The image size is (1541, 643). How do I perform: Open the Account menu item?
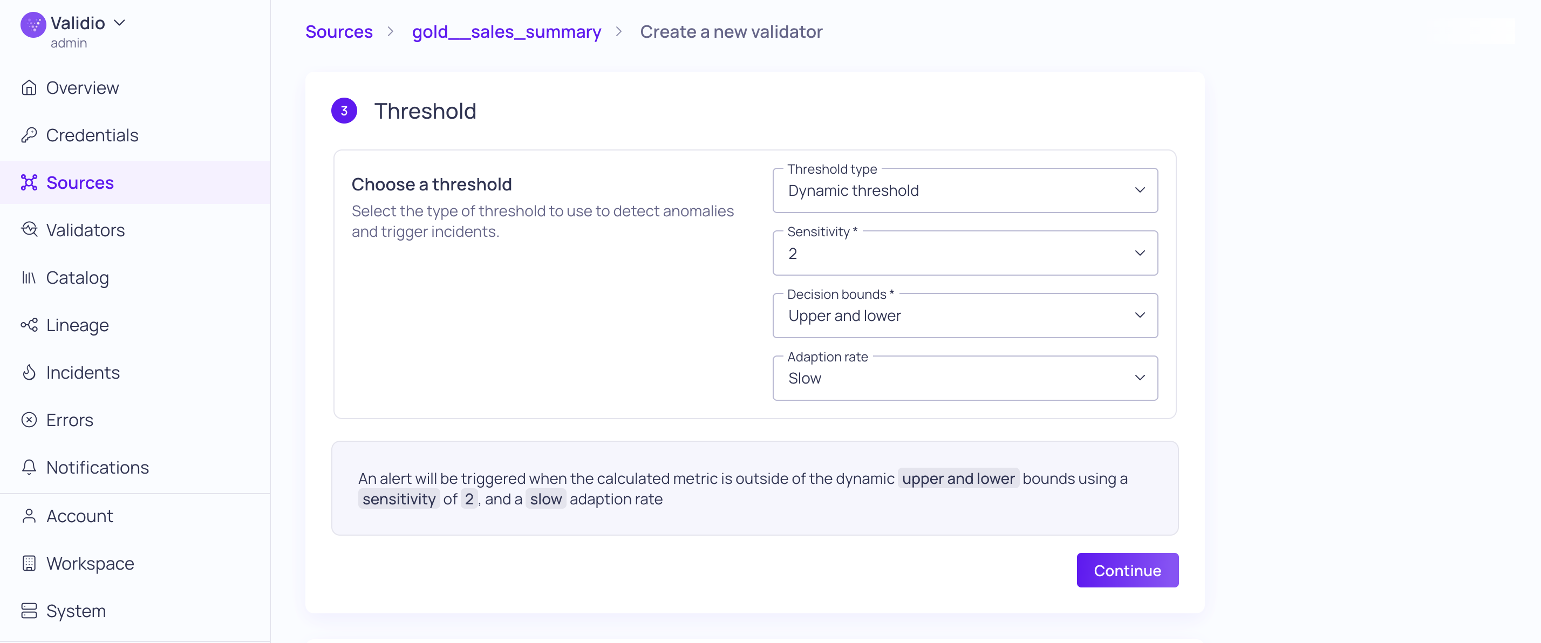coord(79,516)
